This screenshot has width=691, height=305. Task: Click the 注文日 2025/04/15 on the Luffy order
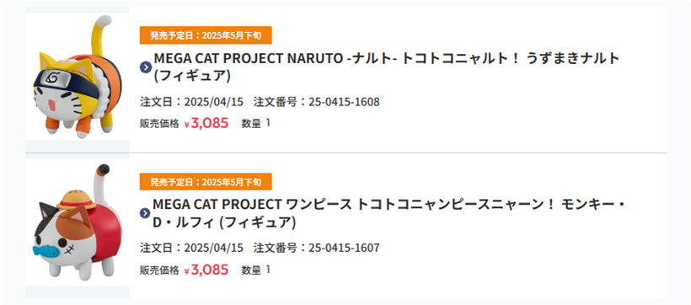coord(191,248)
